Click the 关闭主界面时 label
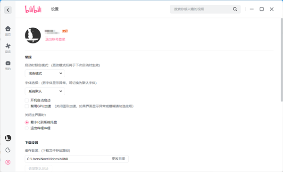 35,115
